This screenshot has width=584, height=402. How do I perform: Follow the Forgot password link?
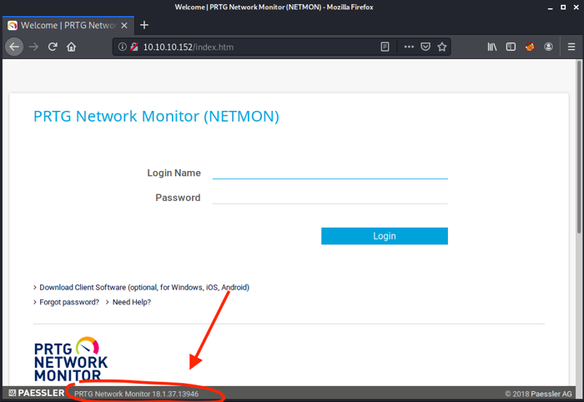pyautogui.click(x=69, y=302)
